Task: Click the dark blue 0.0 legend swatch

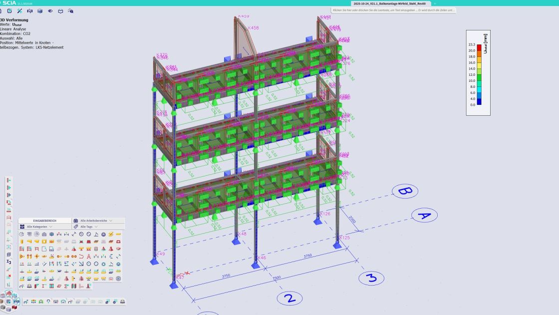Action: point(479,102)
